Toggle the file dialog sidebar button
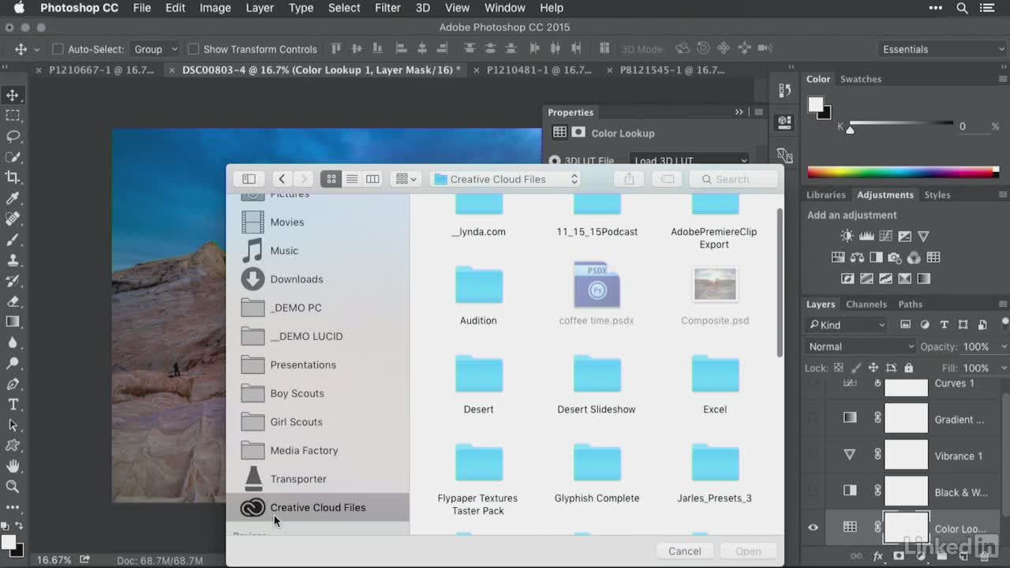The width and height of the screenshot is (1010, 568). click(x=249, y=179)
